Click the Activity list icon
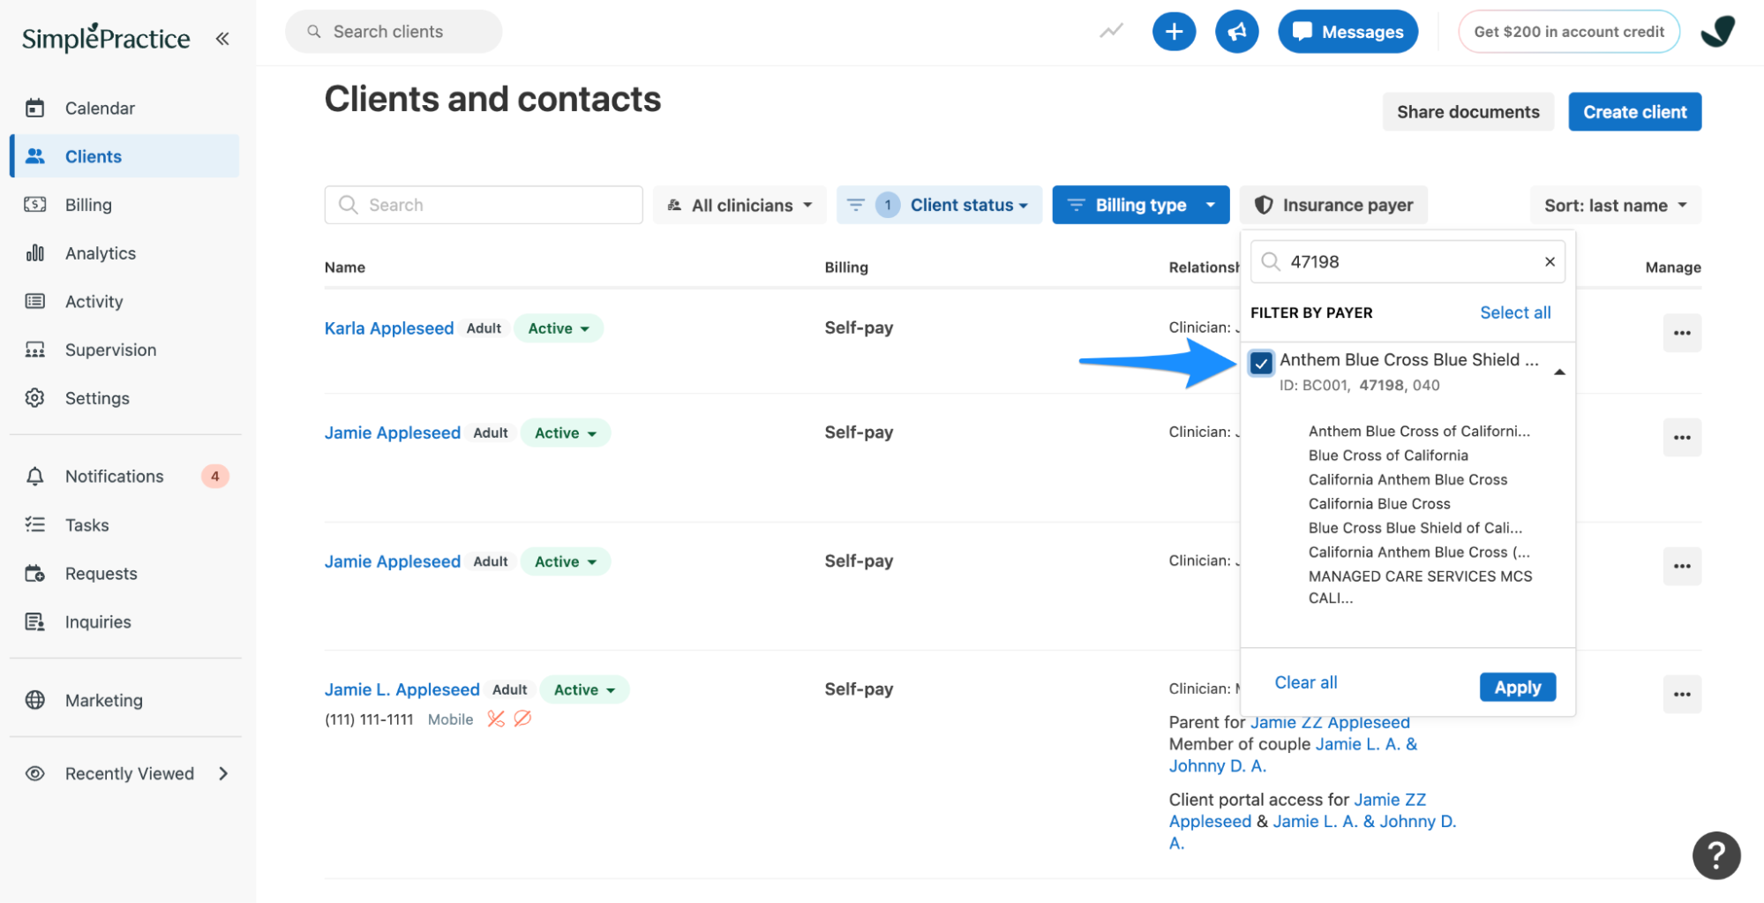Viewport: 1764px width, 903px height. pos(35,301)
